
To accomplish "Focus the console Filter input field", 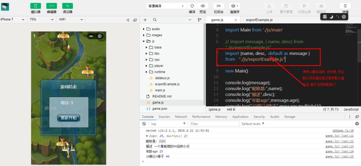I will coord(215,124).
